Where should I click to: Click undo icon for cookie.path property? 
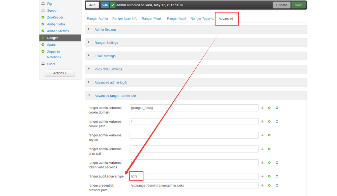[277, 122]
